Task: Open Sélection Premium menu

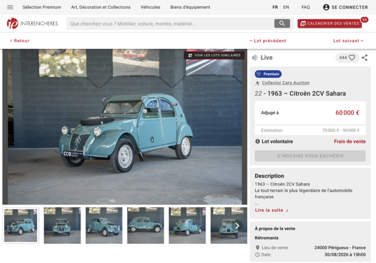Action: tap(42, 7)
